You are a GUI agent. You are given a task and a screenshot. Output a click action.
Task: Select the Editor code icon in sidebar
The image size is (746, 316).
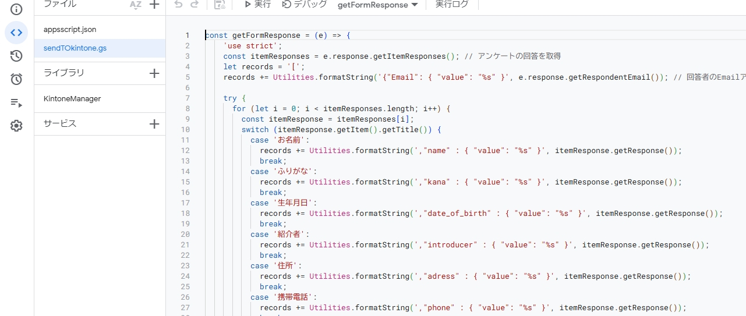16,33
